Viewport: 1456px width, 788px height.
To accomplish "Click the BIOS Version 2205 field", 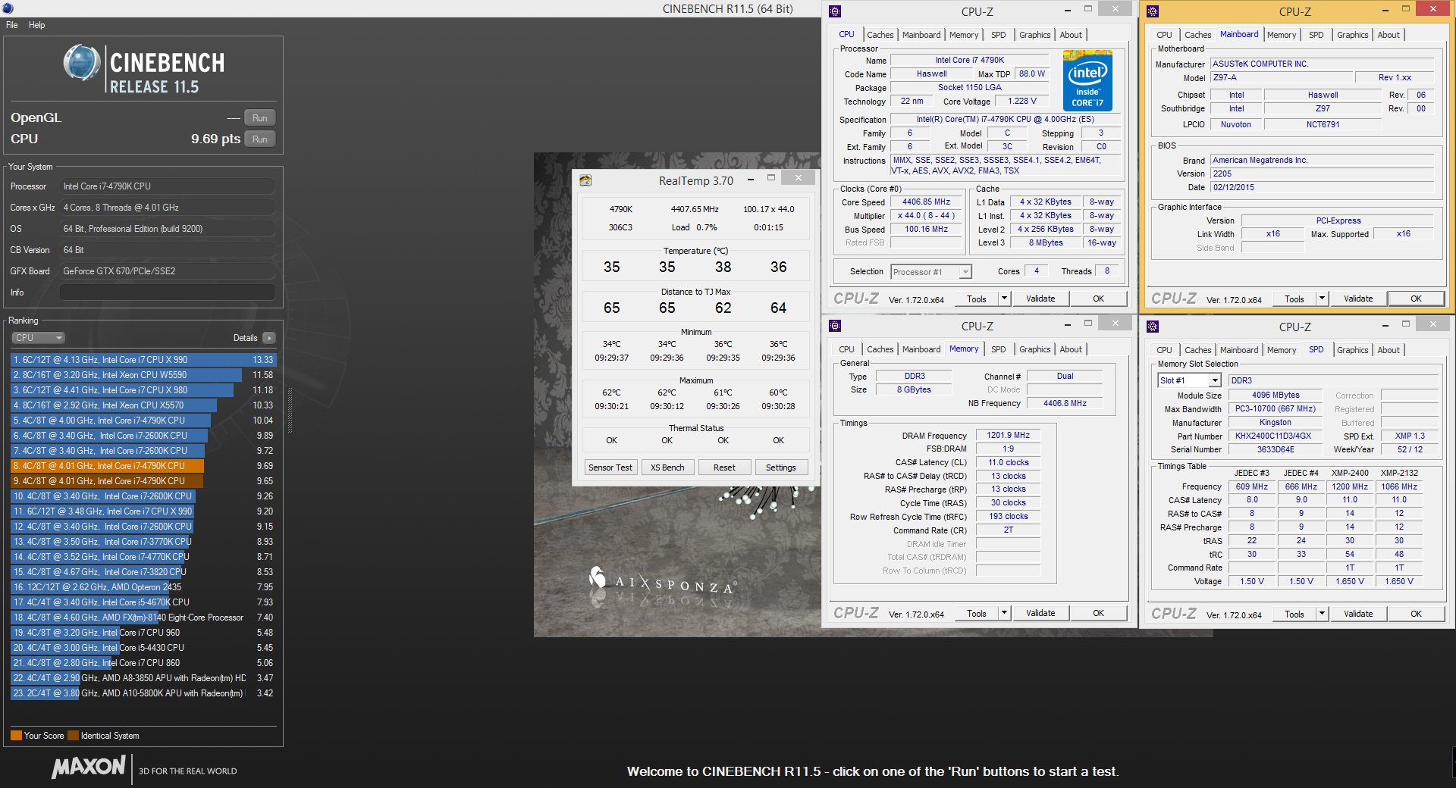I will pos(1322,174).
